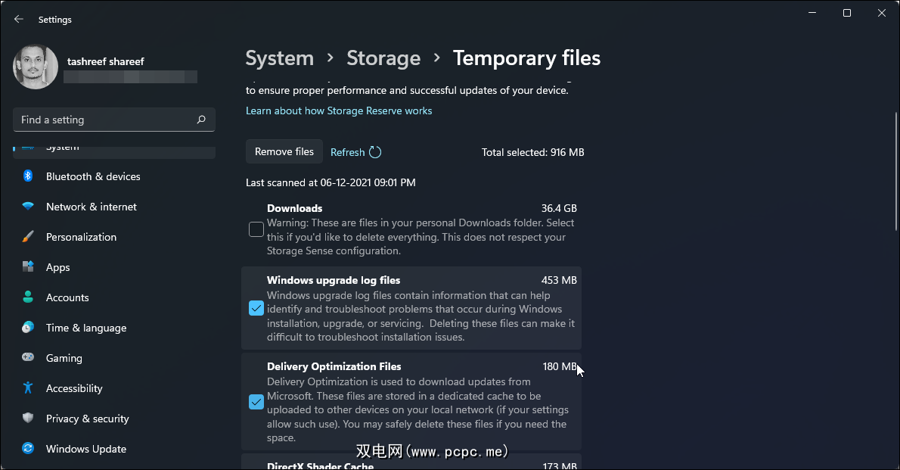Click the Apps icon in sidebar
The height and width of the screenshot is (470, 900).
click(x=28, y=267)
